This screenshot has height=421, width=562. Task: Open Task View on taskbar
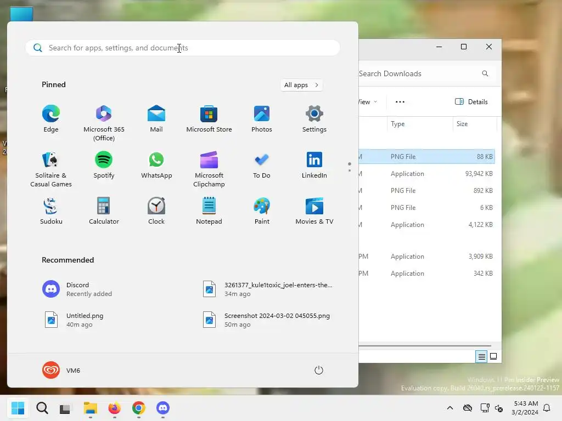(65, 408)
